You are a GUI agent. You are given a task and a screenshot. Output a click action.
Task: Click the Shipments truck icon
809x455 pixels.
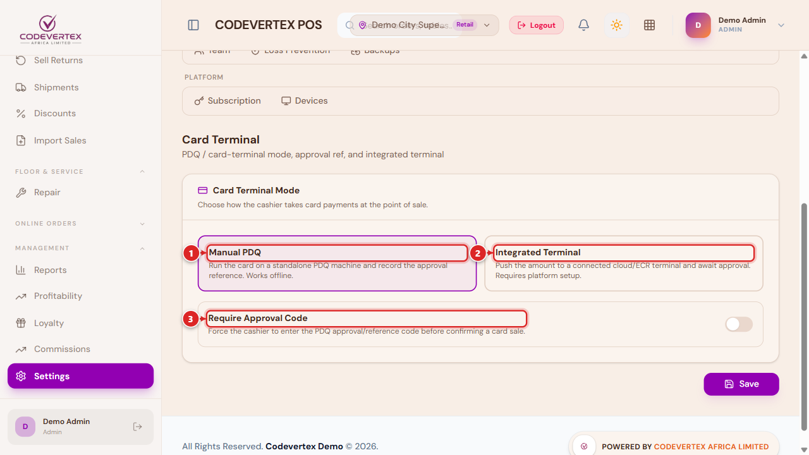click(x=21, y=87)
